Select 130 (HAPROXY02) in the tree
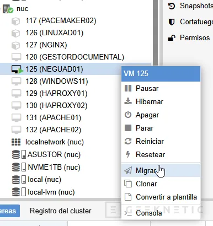The width and height of the screenshot is (213, 226). (x=56, y=106)
